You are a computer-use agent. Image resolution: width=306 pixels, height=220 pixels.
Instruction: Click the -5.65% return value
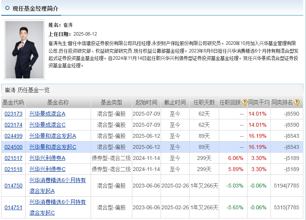pos(235,208)
